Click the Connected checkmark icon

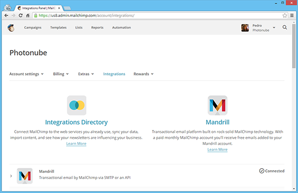point(262,171)
